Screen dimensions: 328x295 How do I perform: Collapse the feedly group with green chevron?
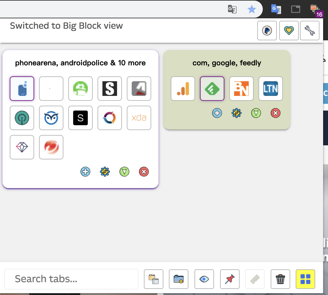(256, 113)
